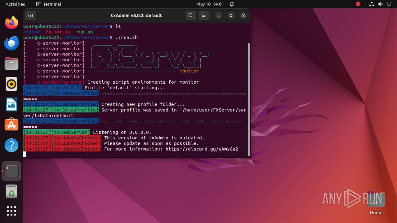Show the applications grid
The height and width of the screenshot is (223, 397).
coord(11,211)
